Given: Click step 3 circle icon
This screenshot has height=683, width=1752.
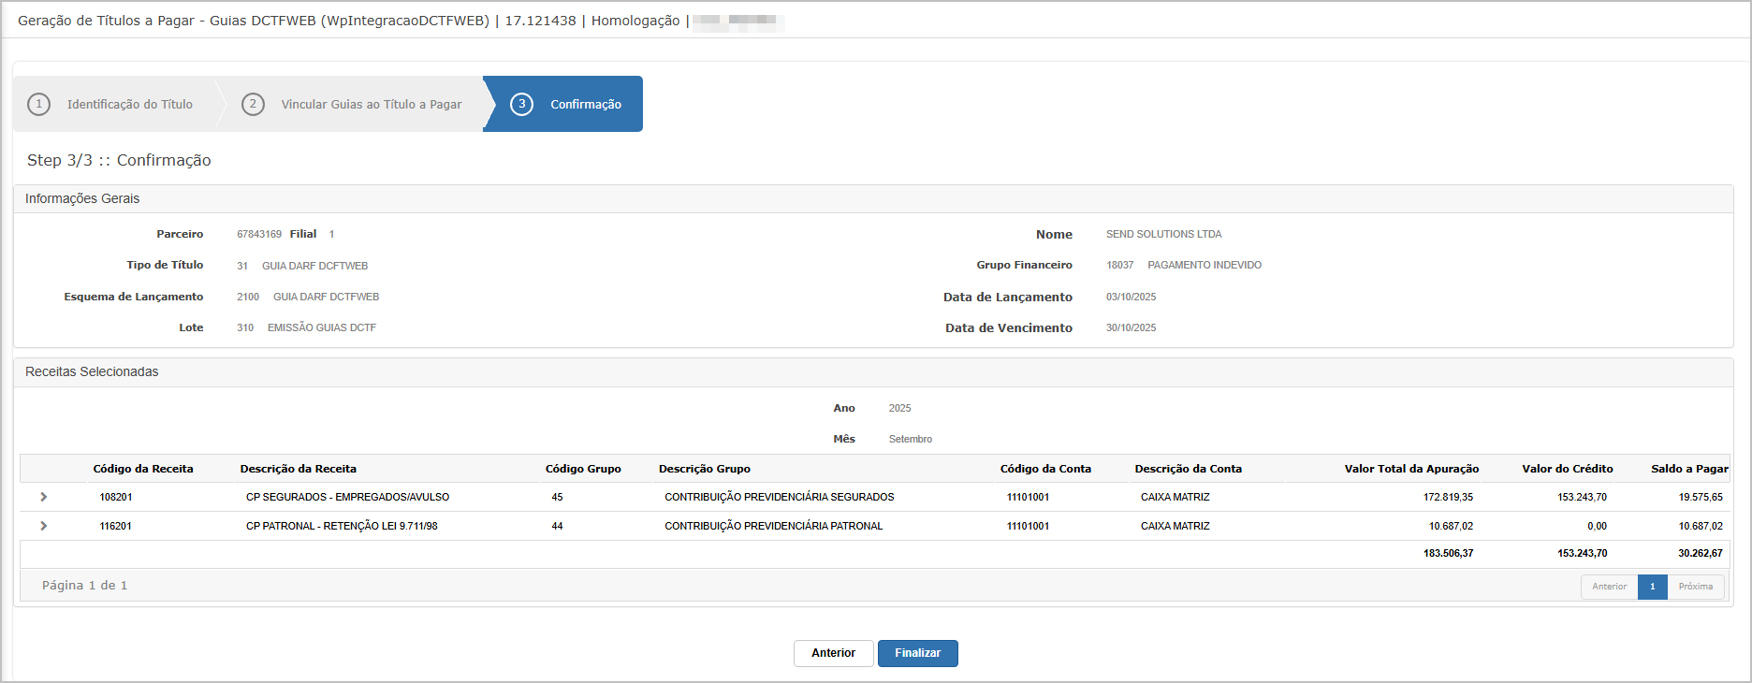Looking at the screenshot, I should pyautogui.click(x=521, y=104).
